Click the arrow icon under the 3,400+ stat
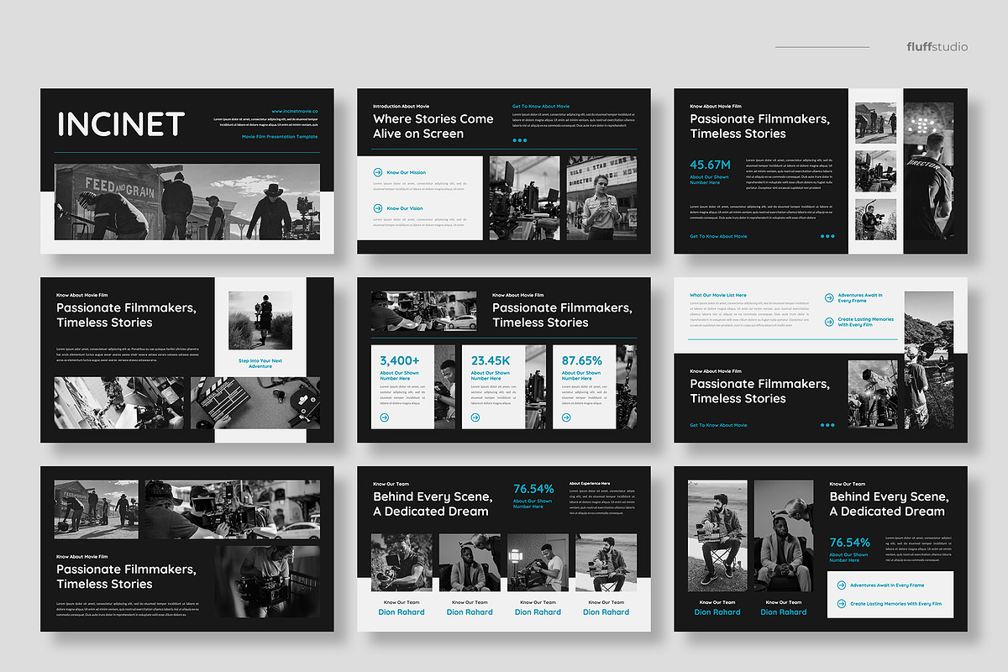Image resolution: width=1008 pixels, height=672 pixels. (384, 417)
